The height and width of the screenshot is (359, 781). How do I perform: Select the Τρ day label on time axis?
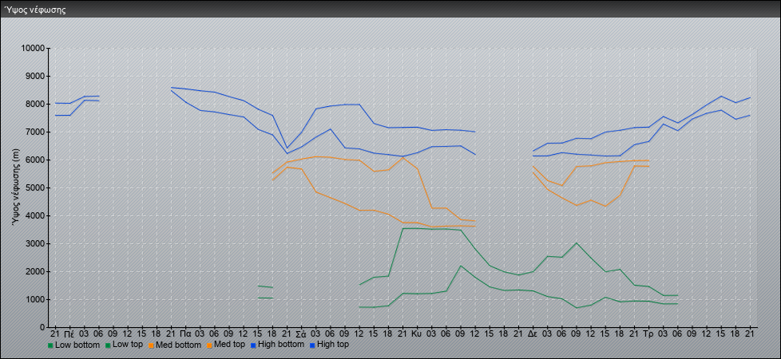click(648, 333)
